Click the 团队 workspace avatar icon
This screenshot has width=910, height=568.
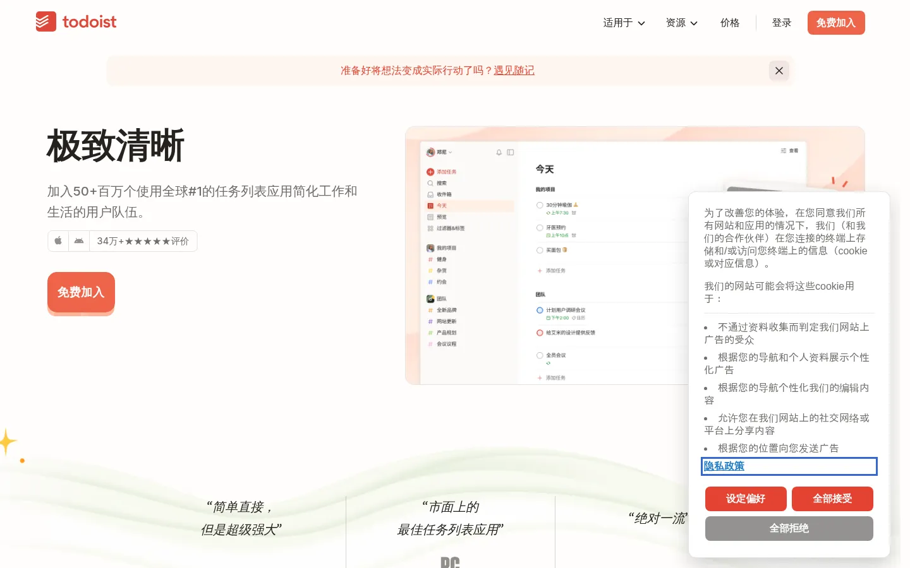click(x=430, y=299)
